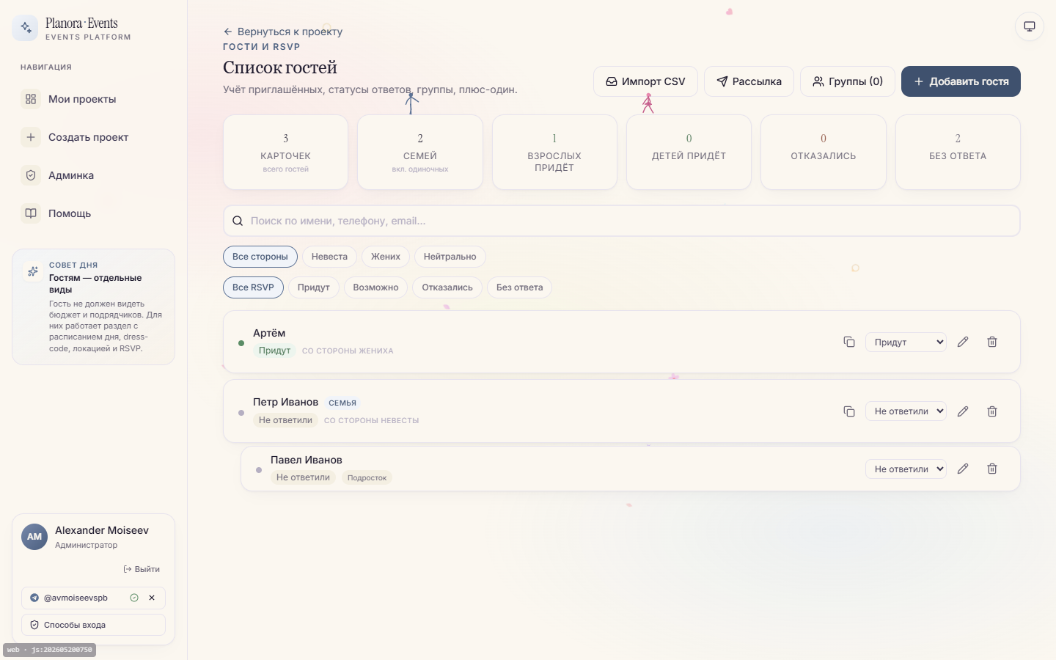Click the Карточек stats card
1056x660 pixels.
pos(286,153)
